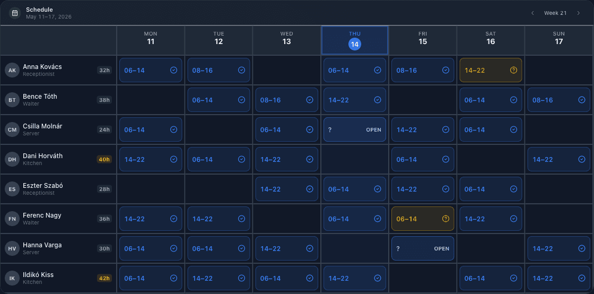This screenshot has height=294, width=594.
Task: Open Hanna Varga's OPEN Friday shift
Action: [x=423, y=248]
